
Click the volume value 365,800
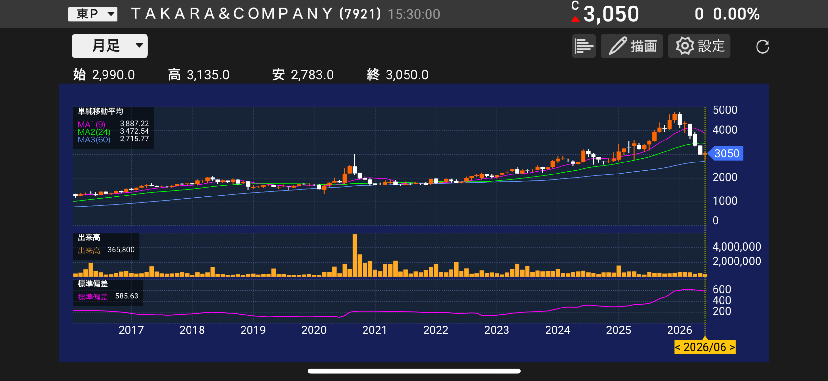[121, 250]
